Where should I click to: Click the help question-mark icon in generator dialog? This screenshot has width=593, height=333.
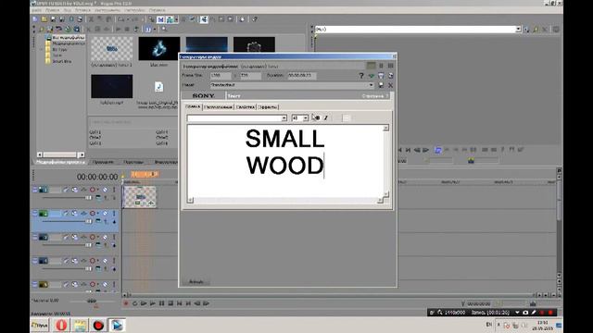point(361,76)
